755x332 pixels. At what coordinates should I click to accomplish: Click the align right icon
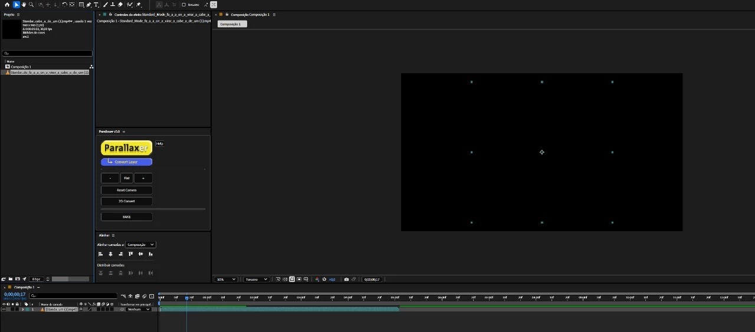click(x=120, y=254)
